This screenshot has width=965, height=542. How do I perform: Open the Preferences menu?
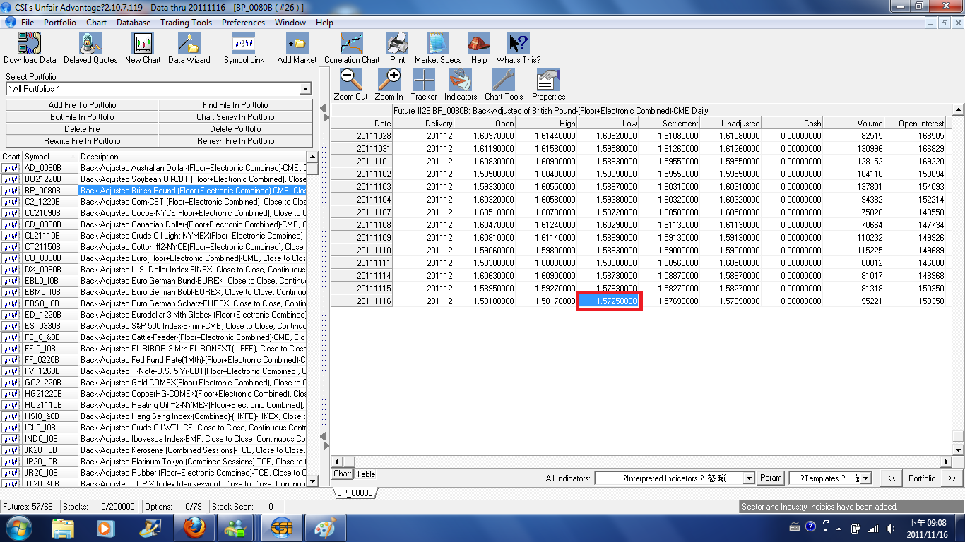(x=243, y=23)
